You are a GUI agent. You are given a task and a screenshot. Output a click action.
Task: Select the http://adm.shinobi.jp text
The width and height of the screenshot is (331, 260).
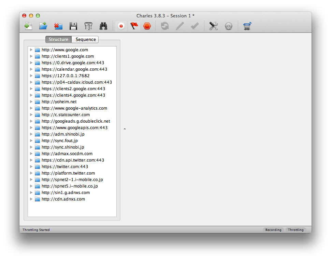tap(63, 134)
